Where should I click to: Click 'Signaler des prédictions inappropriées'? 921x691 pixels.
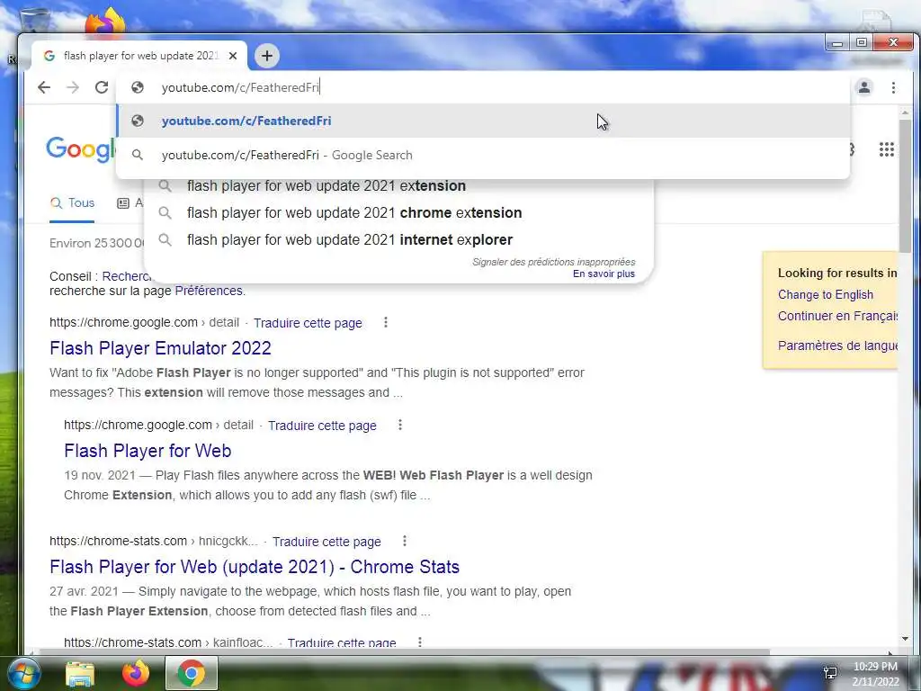click(554, 262)
